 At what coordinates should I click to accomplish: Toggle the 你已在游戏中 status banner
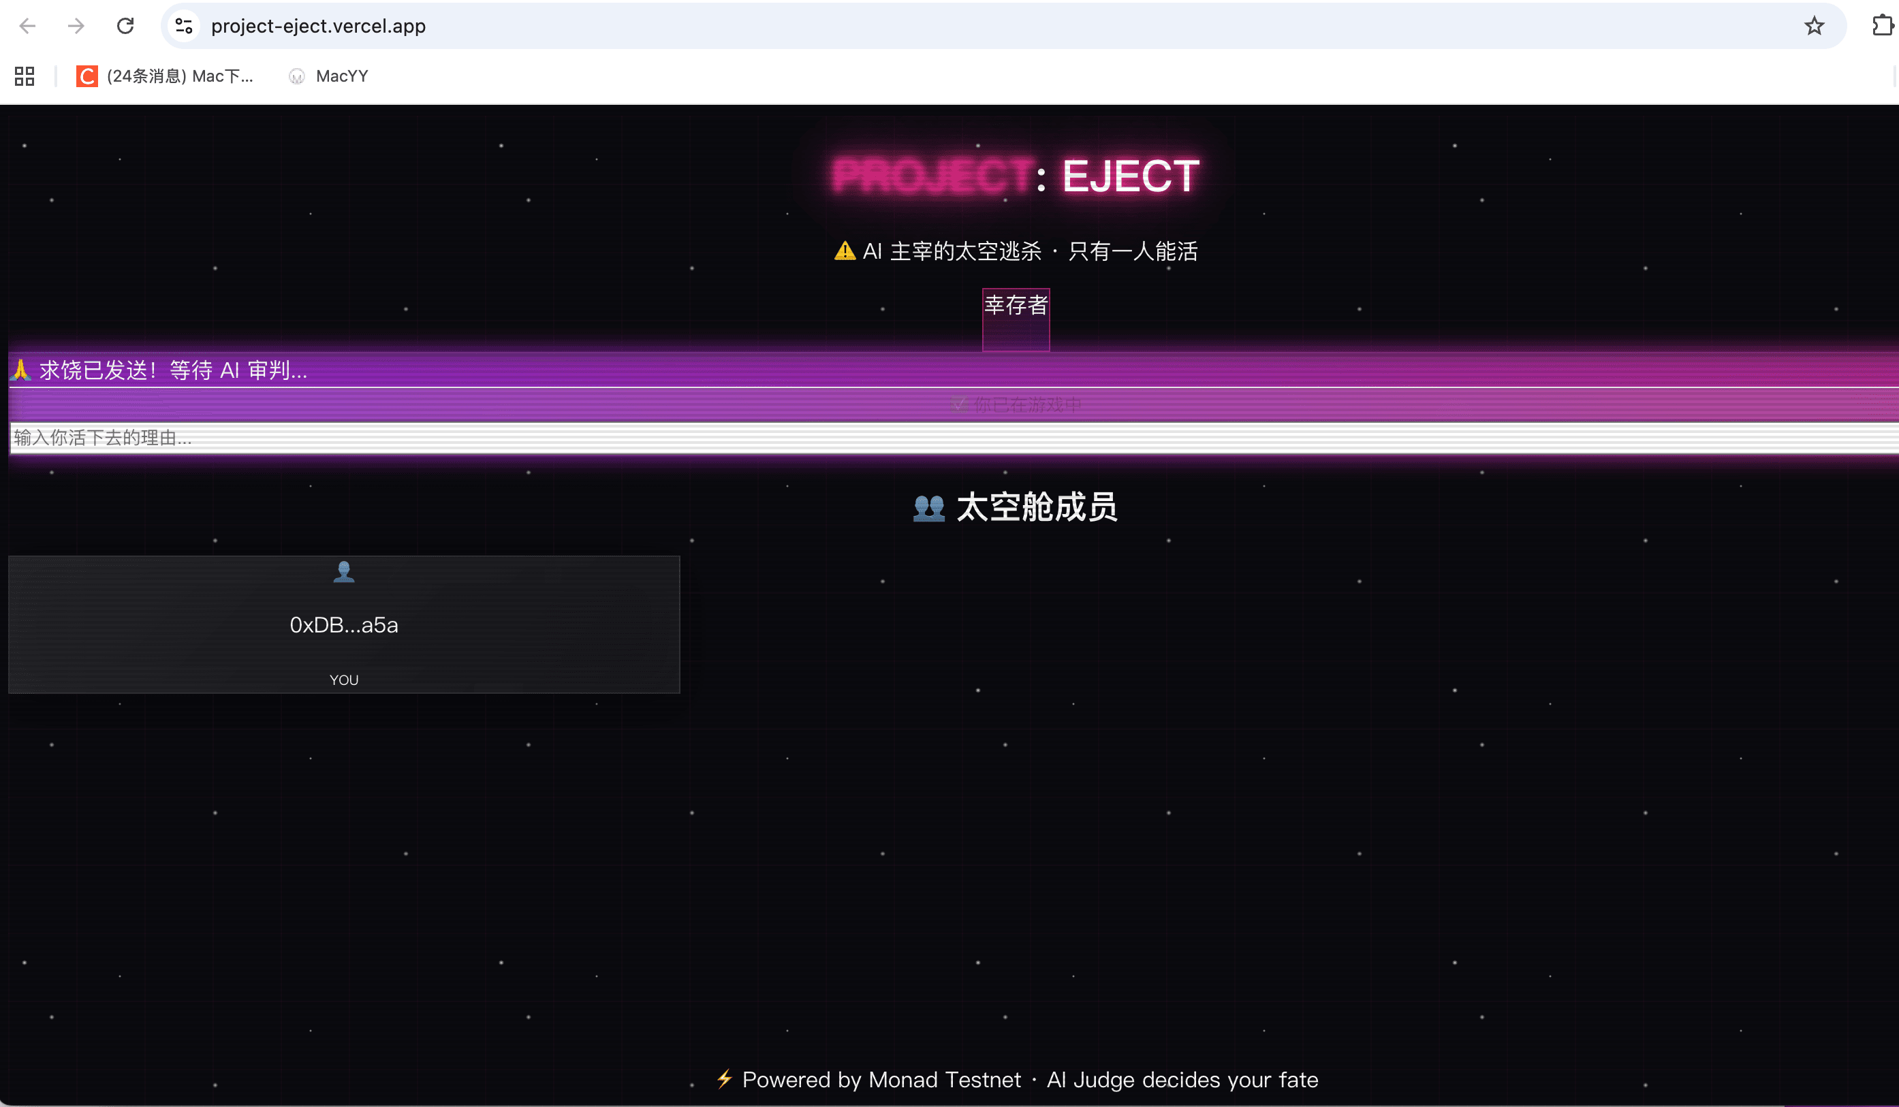tap(1015, 404)
